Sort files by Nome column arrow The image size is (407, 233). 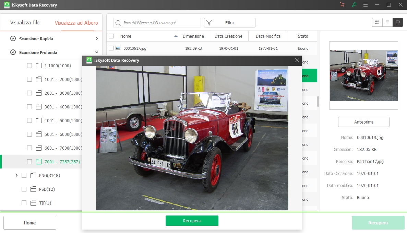click(x=176, y=36)
